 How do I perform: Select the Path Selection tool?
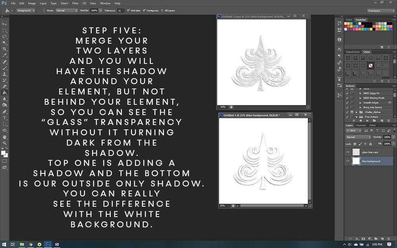4,124
